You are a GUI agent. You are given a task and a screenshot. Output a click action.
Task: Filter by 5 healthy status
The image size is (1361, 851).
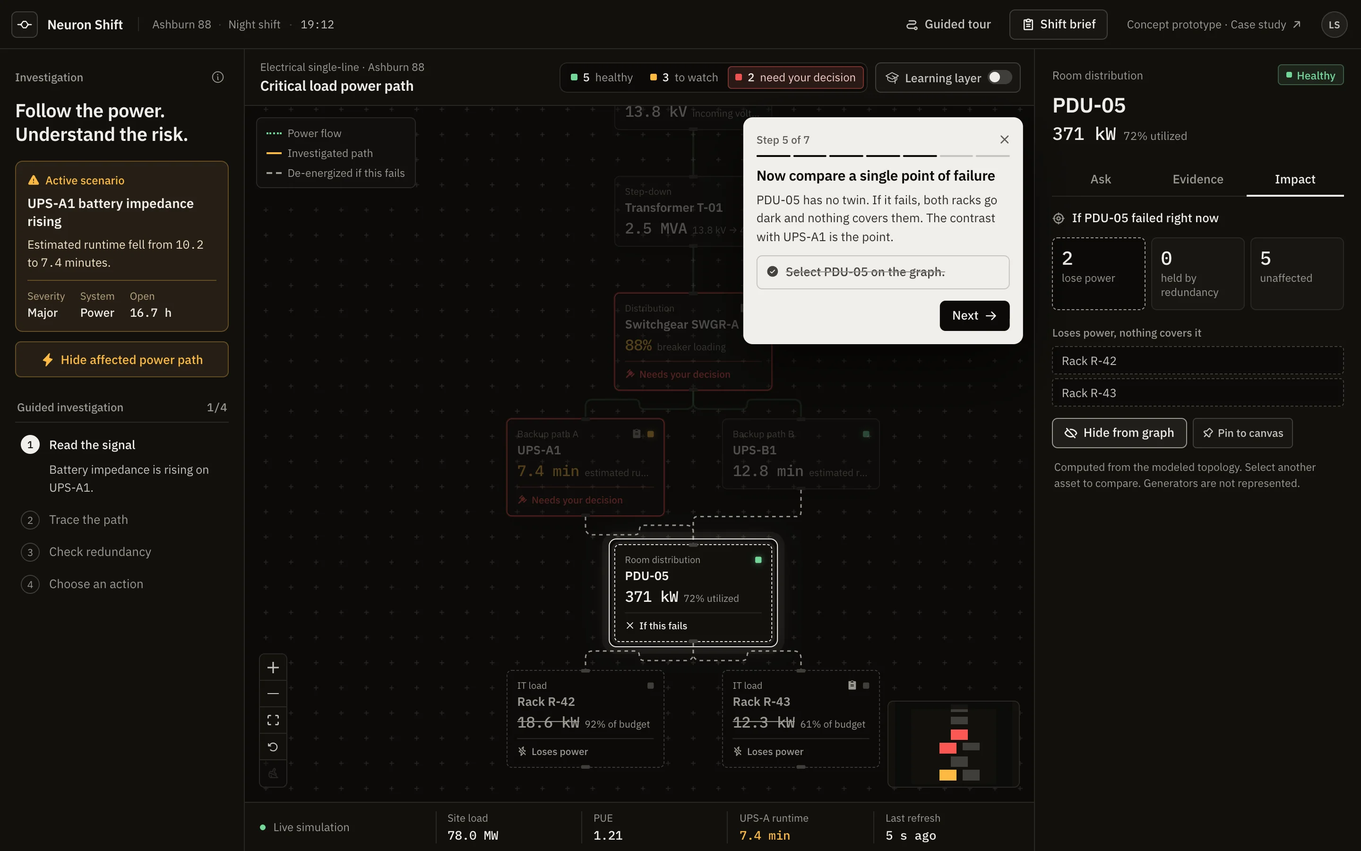(601, 77)
